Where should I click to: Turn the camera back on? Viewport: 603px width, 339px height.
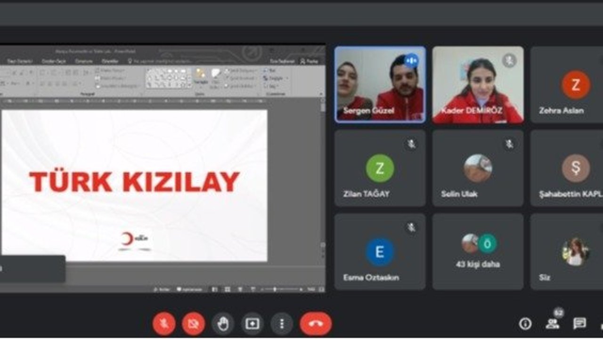point(194,324)
